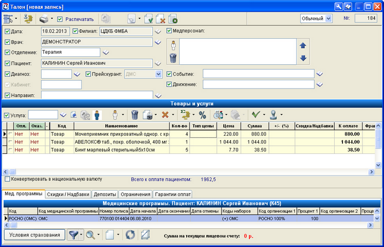Add medical staff with the person icon
This screenshot has width=384, height=247.
click(x=173, y=45)
